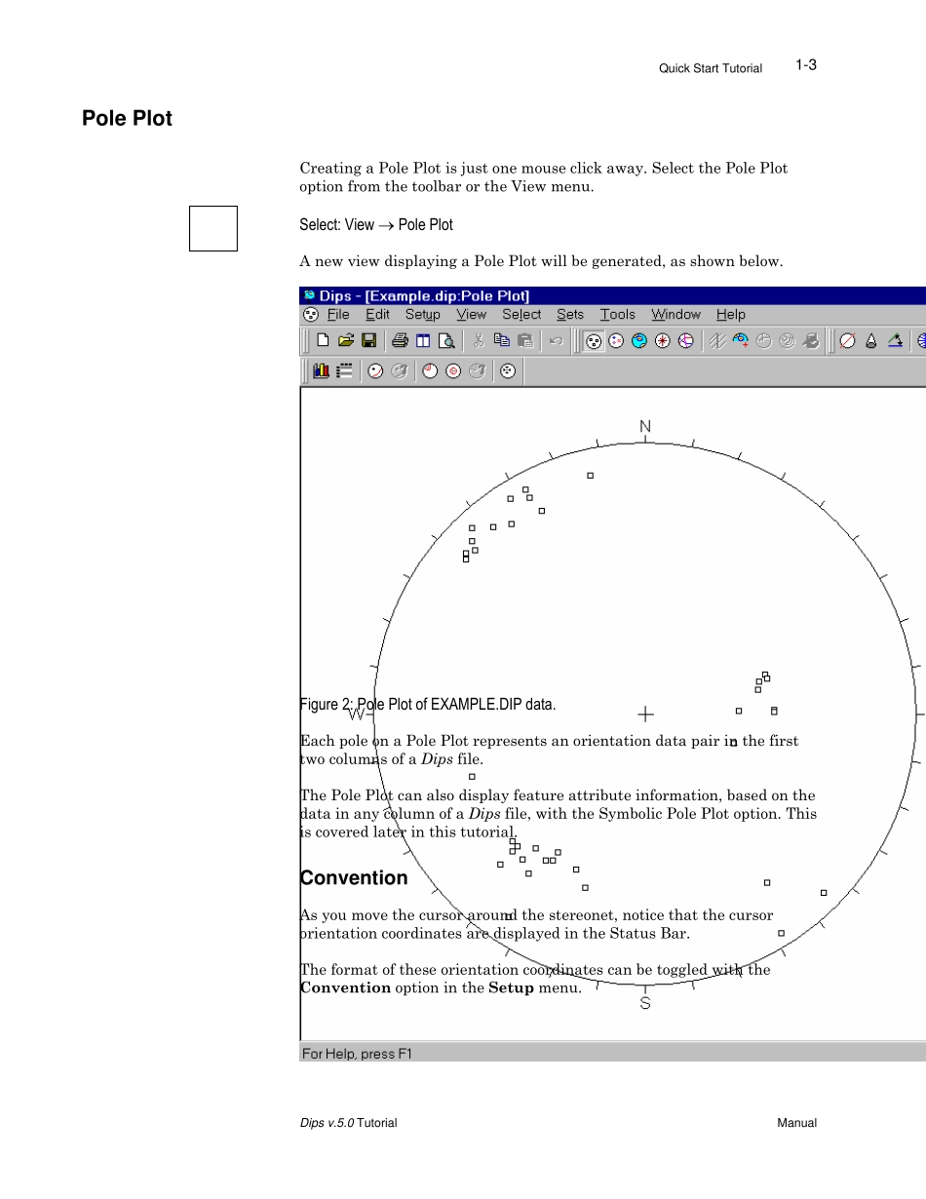
Task: Open the Select menu
Action: (521, 314)
